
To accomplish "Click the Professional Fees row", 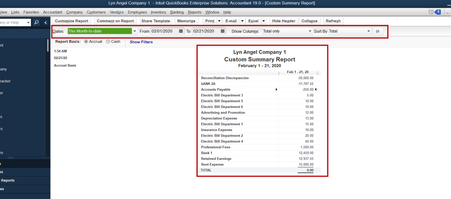I will pos(260,147).
